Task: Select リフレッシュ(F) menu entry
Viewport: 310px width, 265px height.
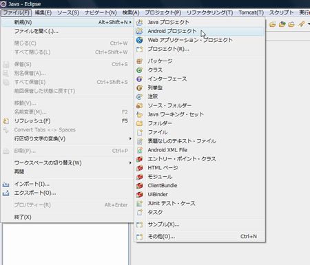Action: (x=68, y=121)
